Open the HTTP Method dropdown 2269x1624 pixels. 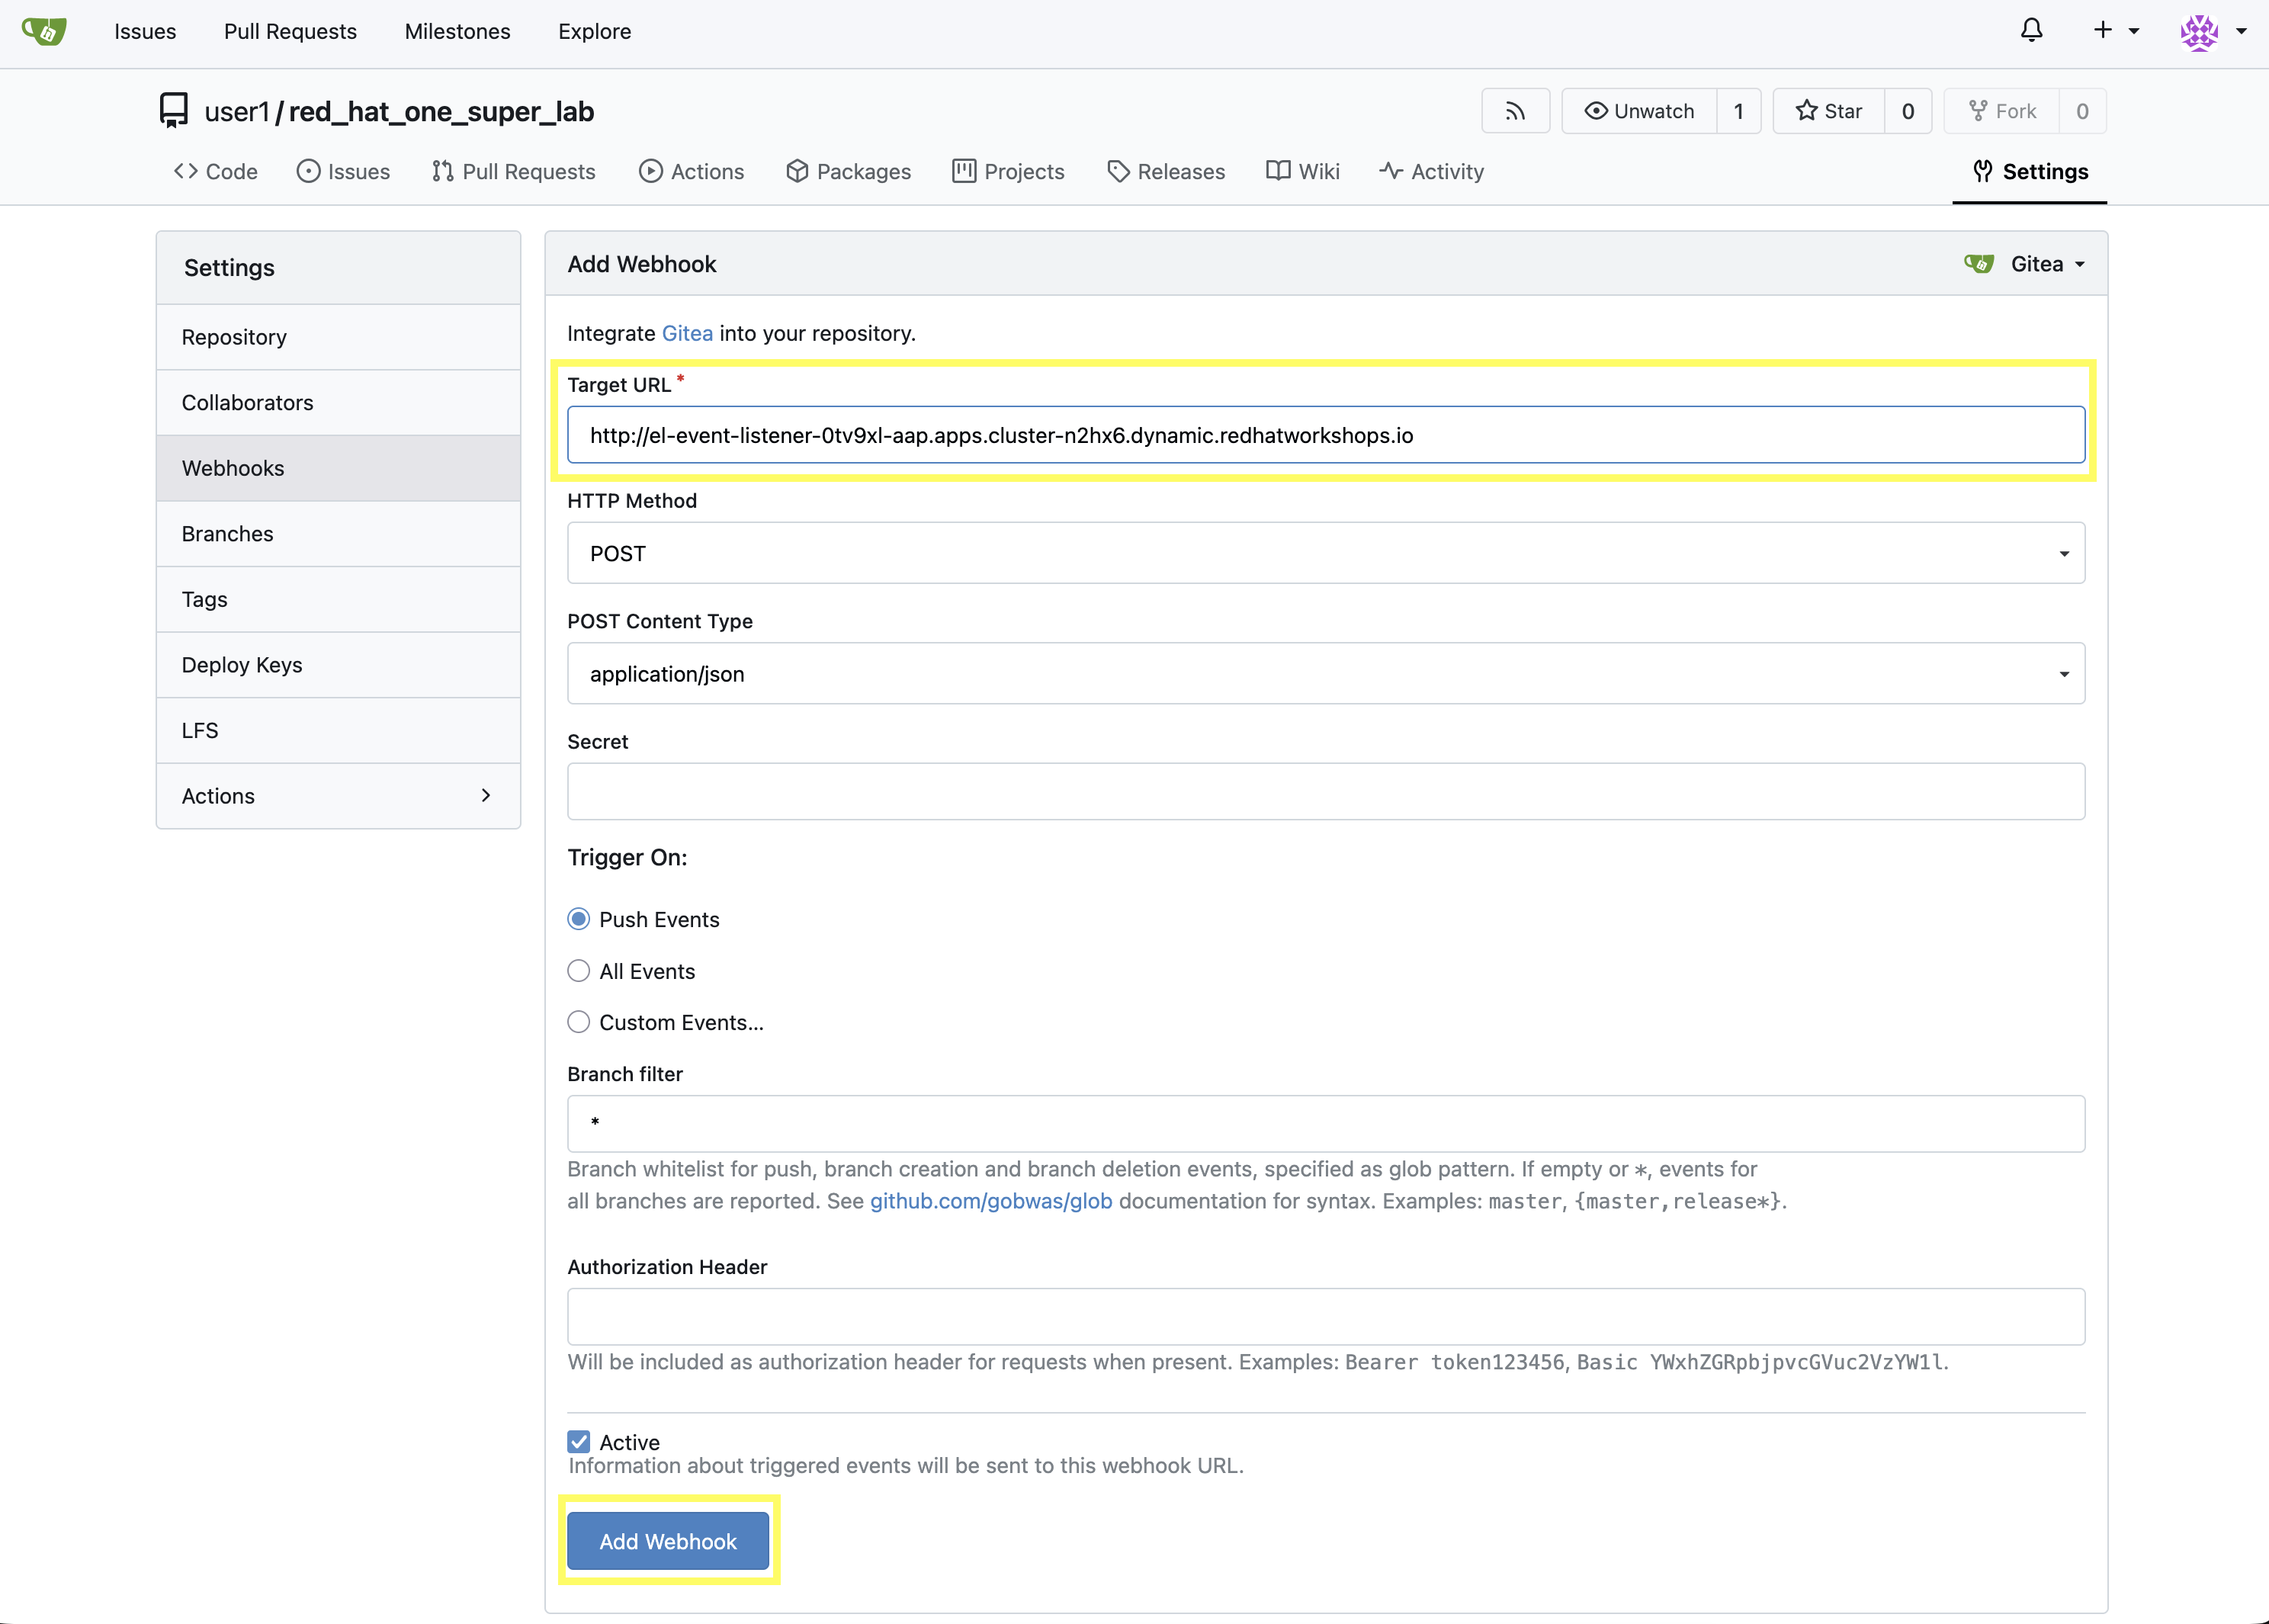coord(2063,552)
